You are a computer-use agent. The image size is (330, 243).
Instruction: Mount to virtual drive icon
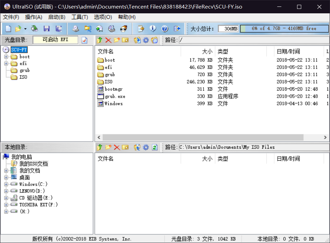point(112,29)
